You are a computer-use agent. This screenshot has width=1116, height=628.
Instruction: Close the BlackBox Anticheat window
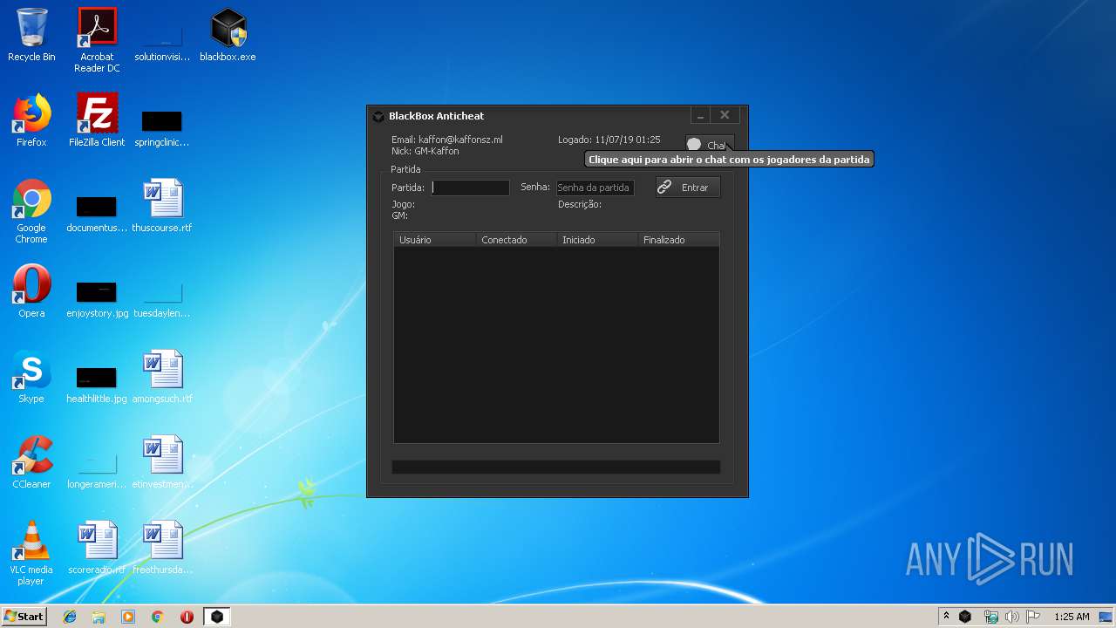[725, 115]
